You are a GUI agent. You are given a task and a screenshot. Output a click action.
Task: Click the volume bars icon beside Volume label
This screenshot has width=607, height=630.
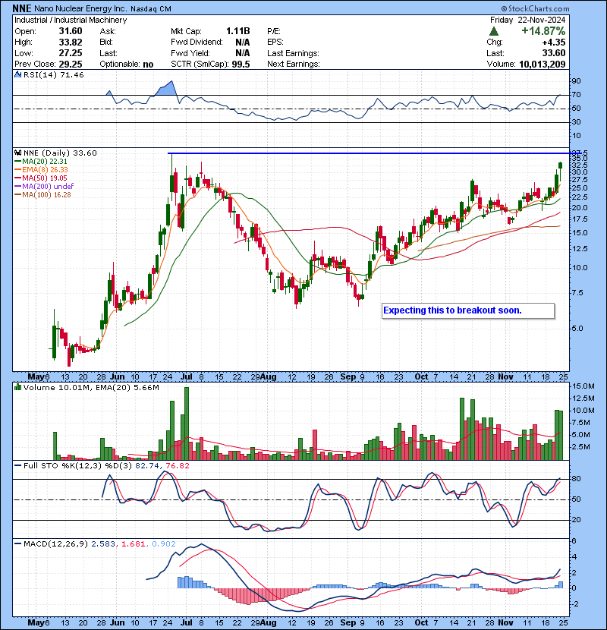[x=17, y=387]
